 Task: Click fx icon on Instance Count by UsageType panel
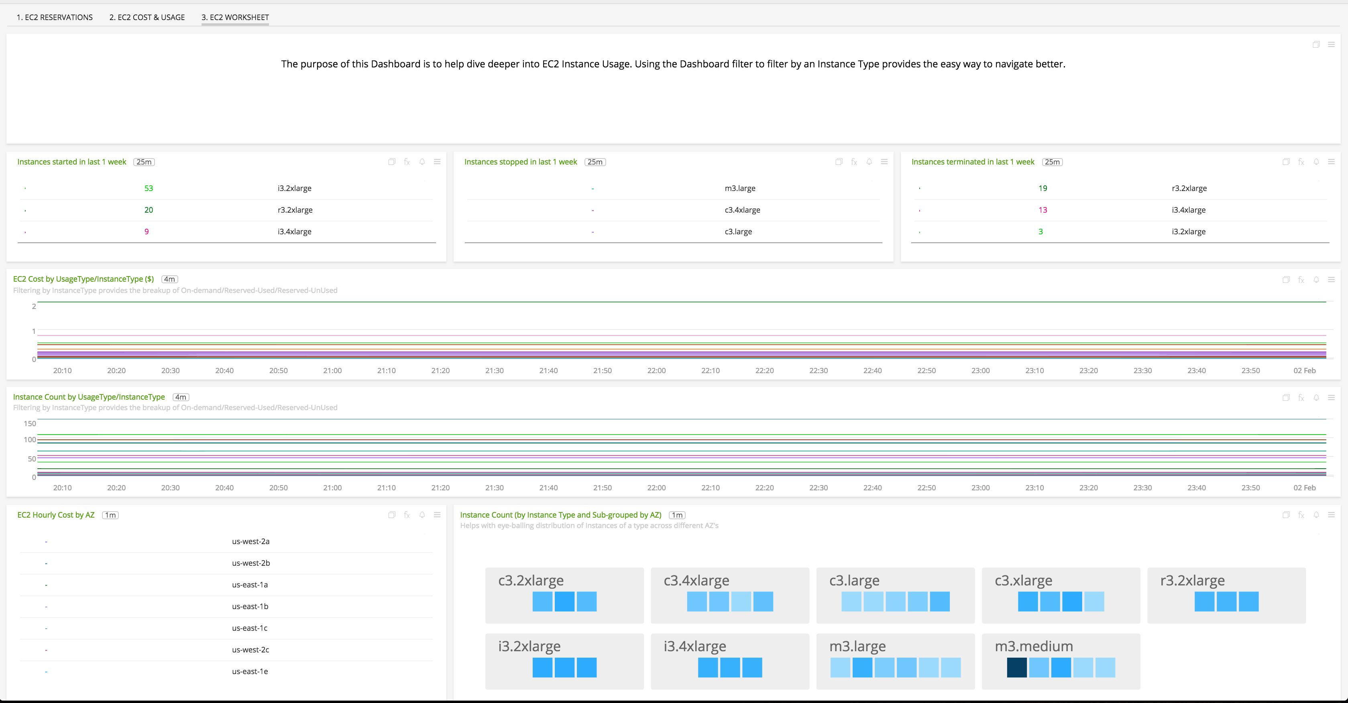tap(1301, 398)
